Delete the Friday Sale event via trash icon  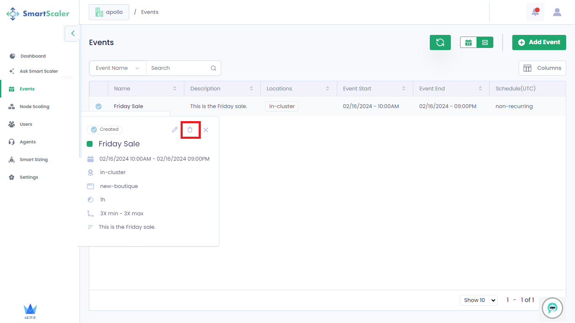[x=190, y=130]
